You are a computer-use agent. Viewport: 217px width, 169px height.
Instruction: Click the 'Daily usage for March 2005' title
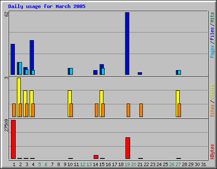click(47, 6)
